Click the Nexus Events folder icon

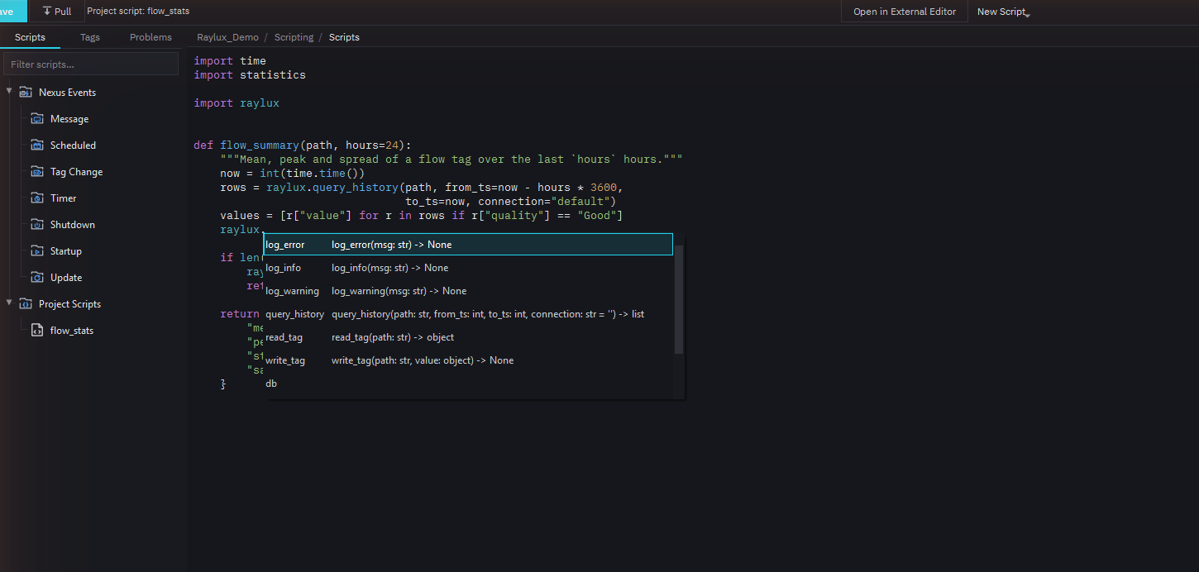click(x=25, y=93)
